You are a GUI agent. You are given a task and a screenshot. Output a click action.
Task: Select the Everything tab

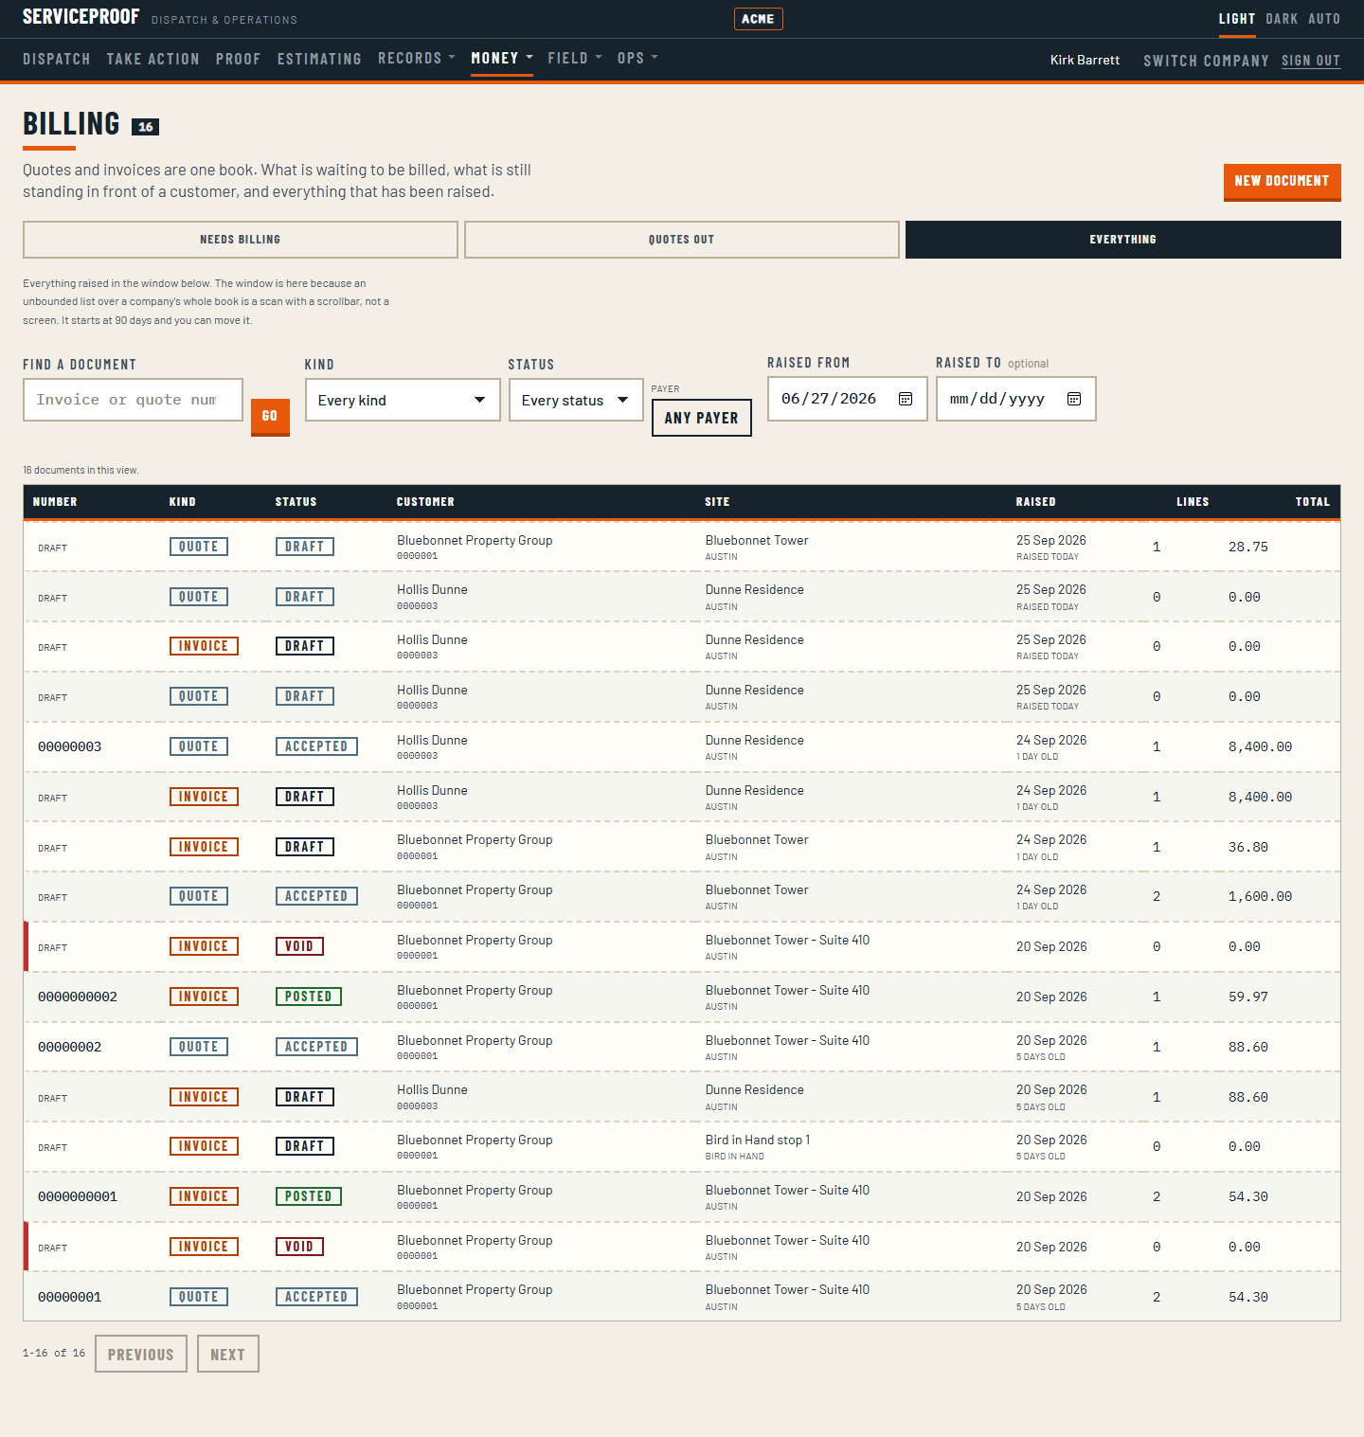coord(1123,240)
